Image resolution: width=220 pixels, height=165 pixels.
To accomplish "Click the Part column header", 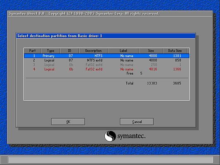I will click(33, 51).
